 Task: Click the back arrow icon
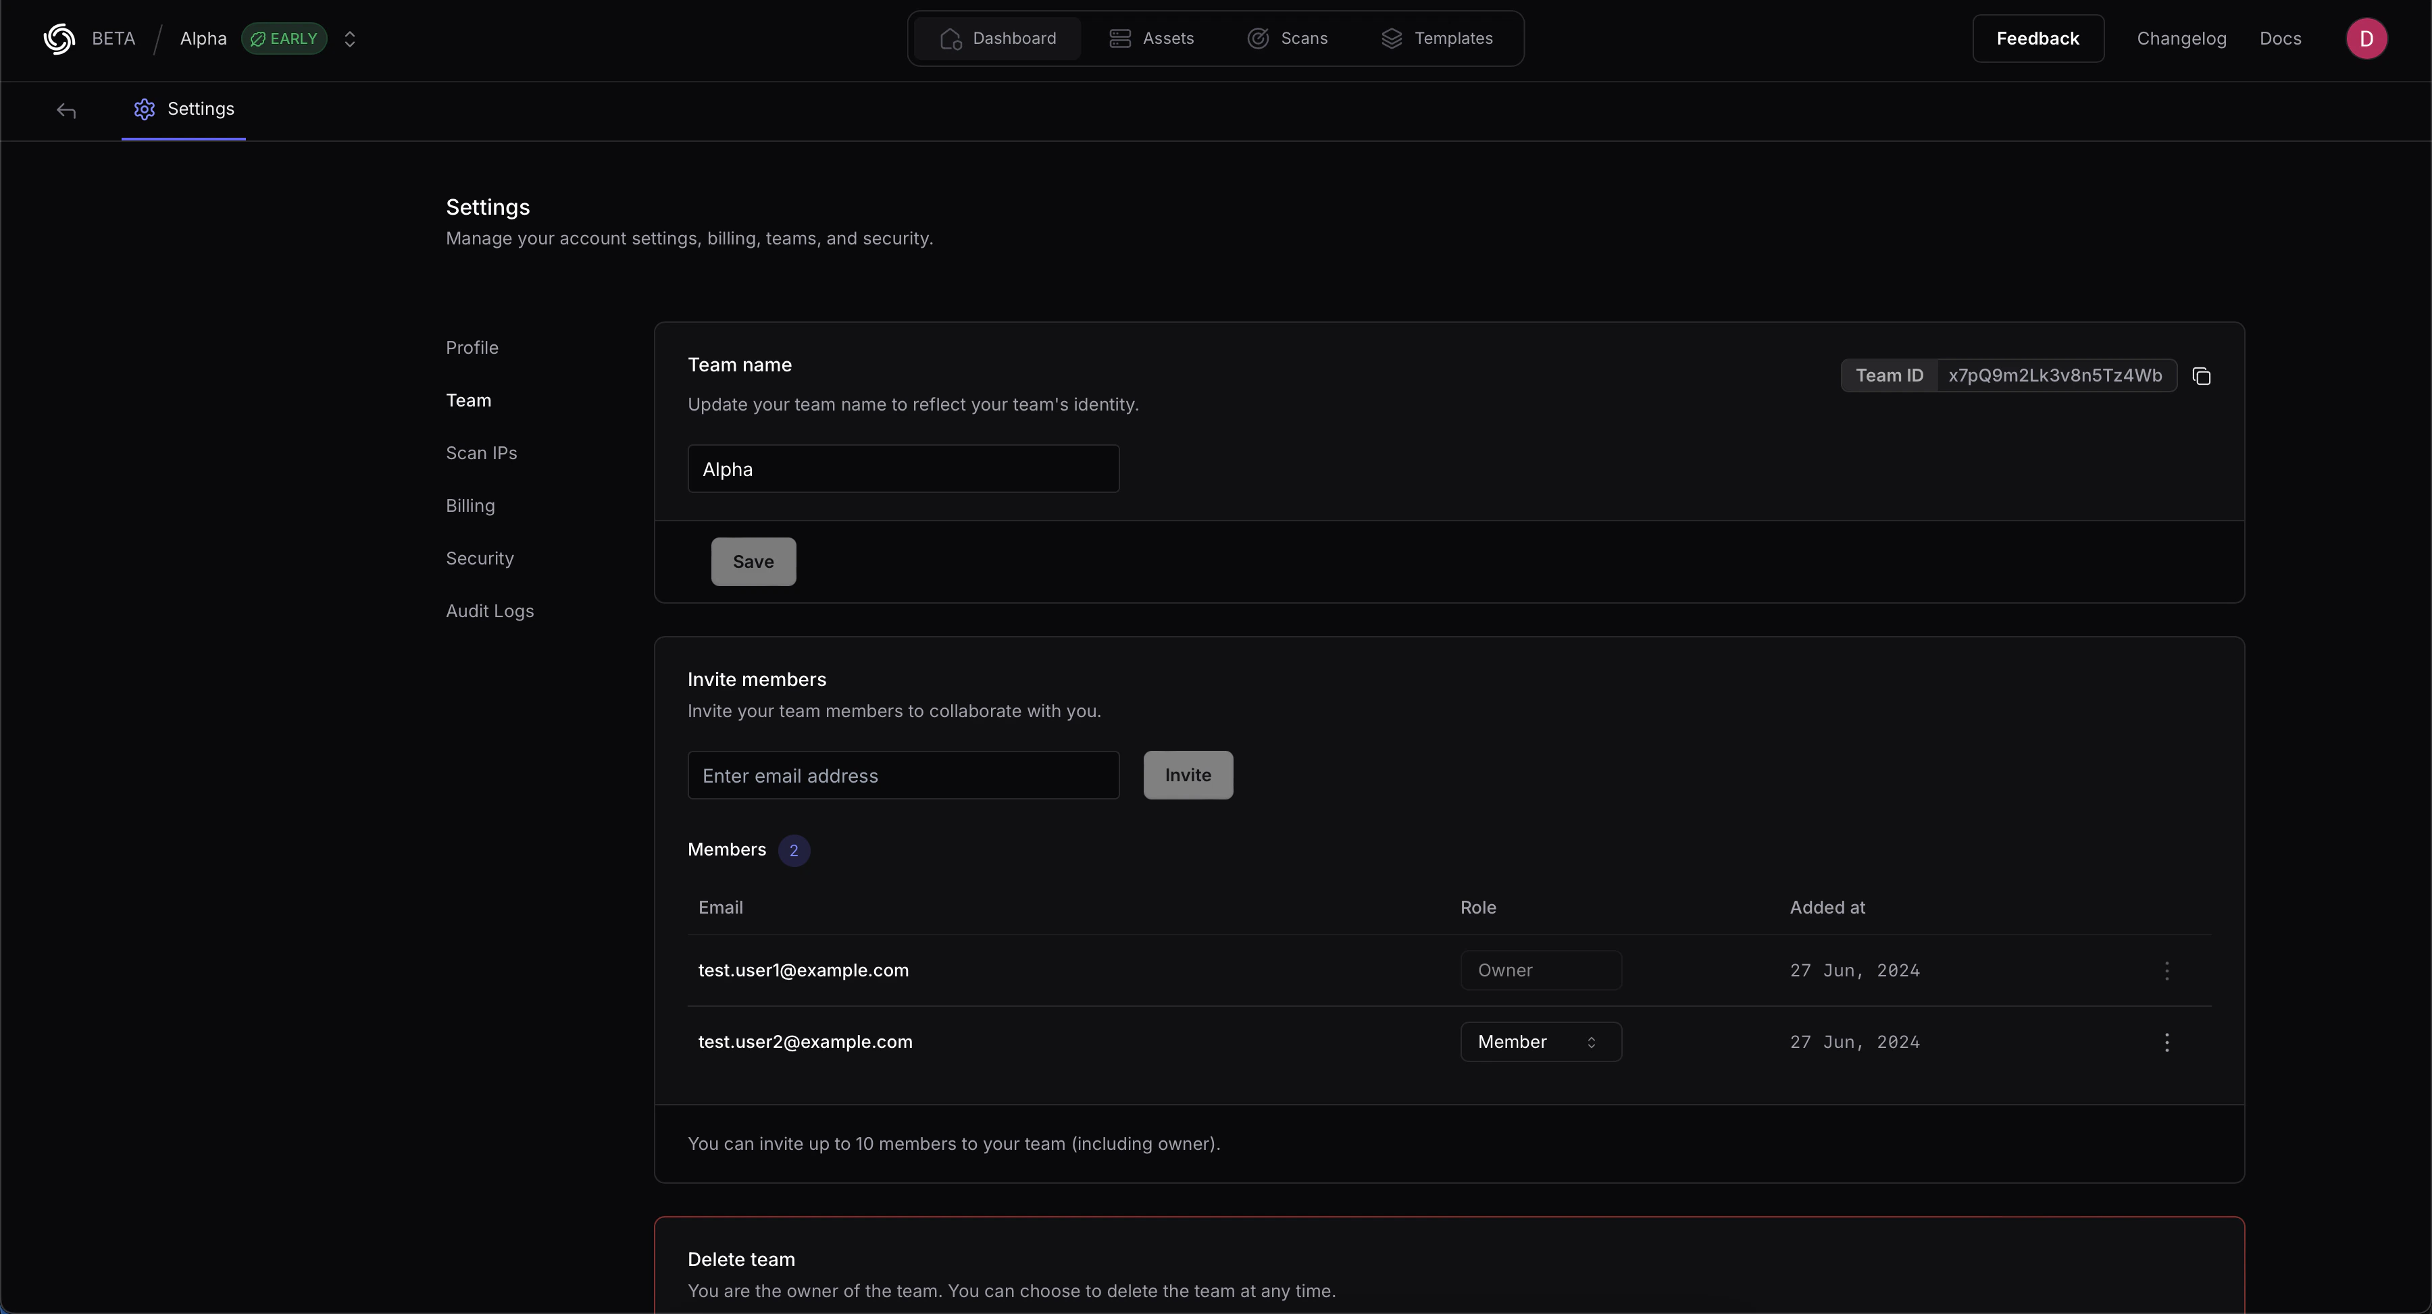[x=66, y=111]
